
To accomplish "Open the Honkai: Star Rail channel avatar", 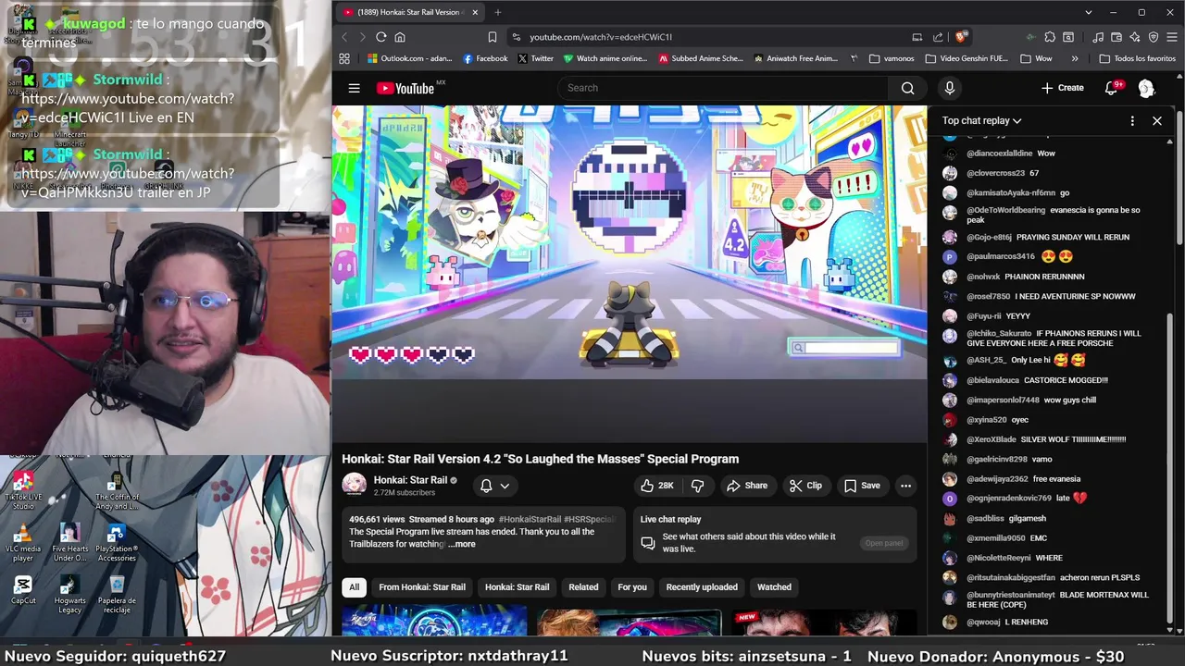I will pyautogui.click(x=354, y=485).
